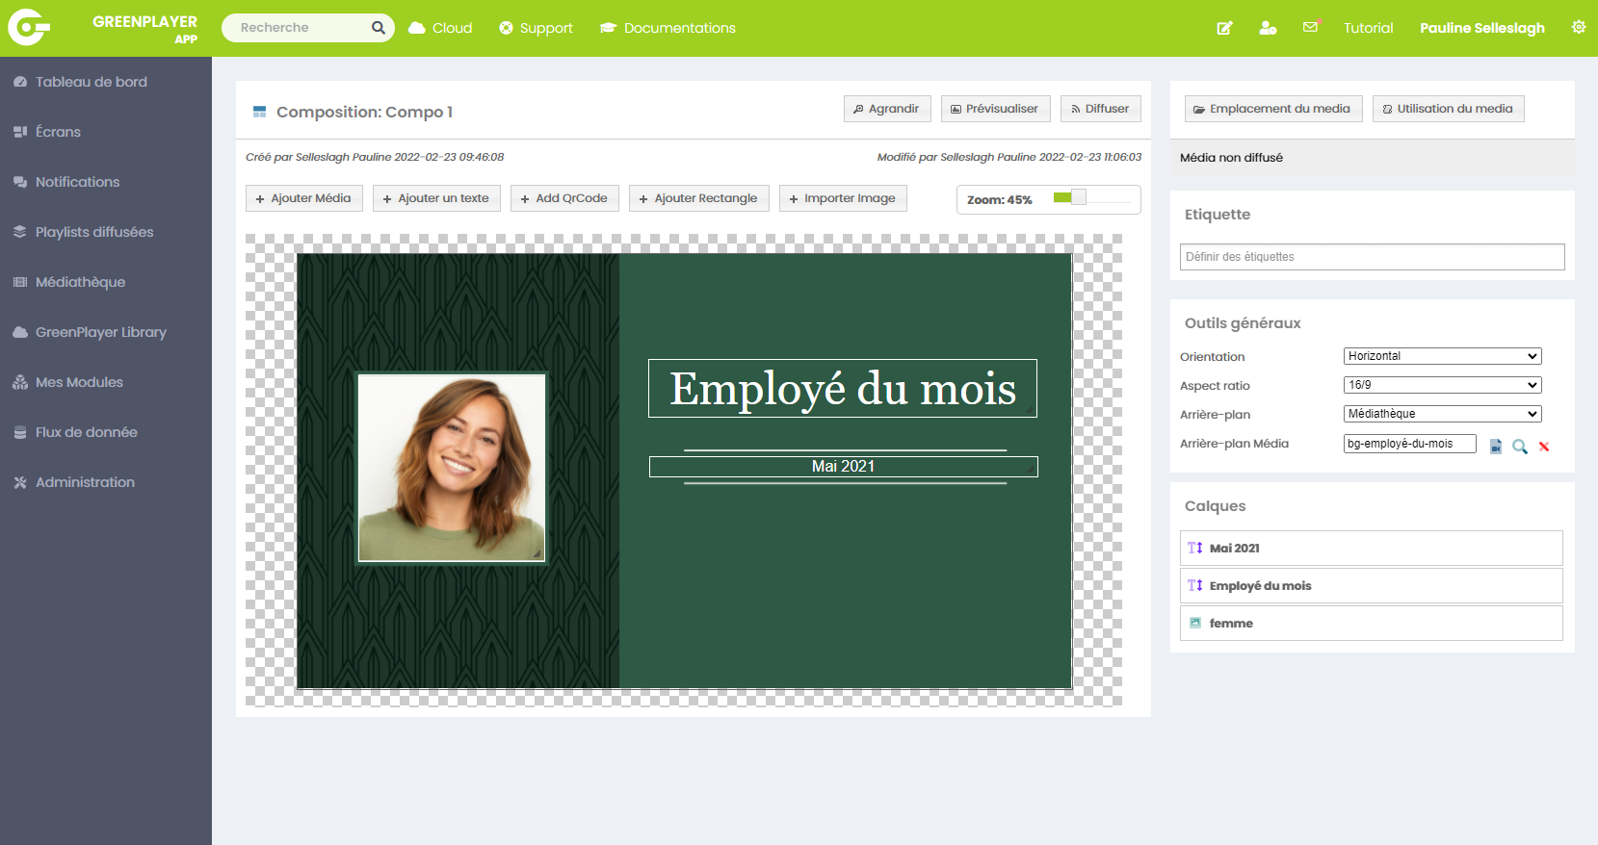Click Add QrCode button
1598x845 pixels.
pos(564,198)
